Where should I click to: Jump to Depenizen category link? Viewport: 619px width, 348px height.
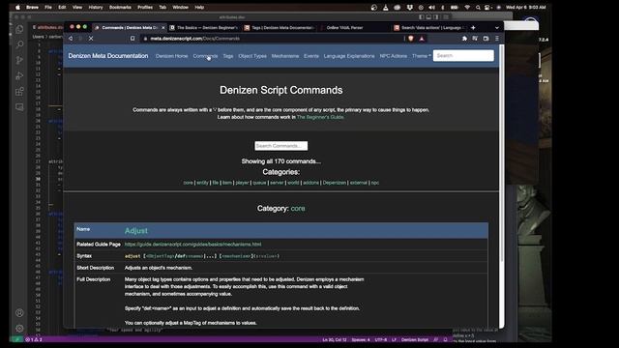[x=335, y=183]
